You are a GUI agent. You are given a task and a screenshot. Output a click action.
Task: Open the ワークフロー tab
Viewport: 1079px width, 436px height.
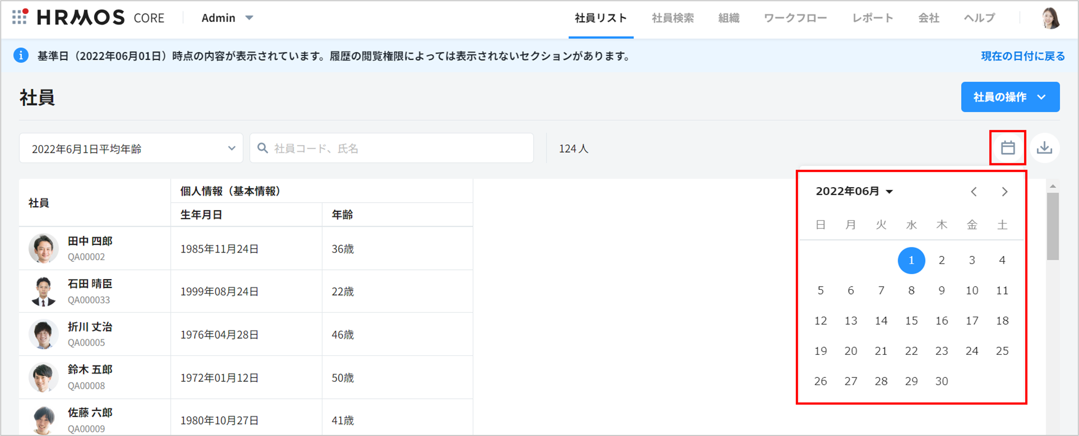tap(795, 18)
